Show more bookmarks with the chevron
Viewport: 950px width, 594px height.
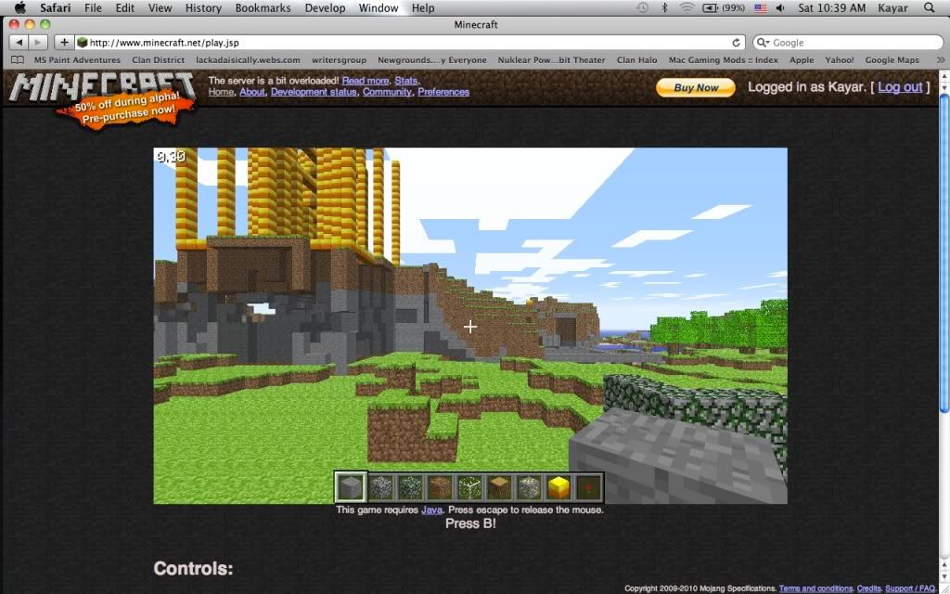[941, 60]
